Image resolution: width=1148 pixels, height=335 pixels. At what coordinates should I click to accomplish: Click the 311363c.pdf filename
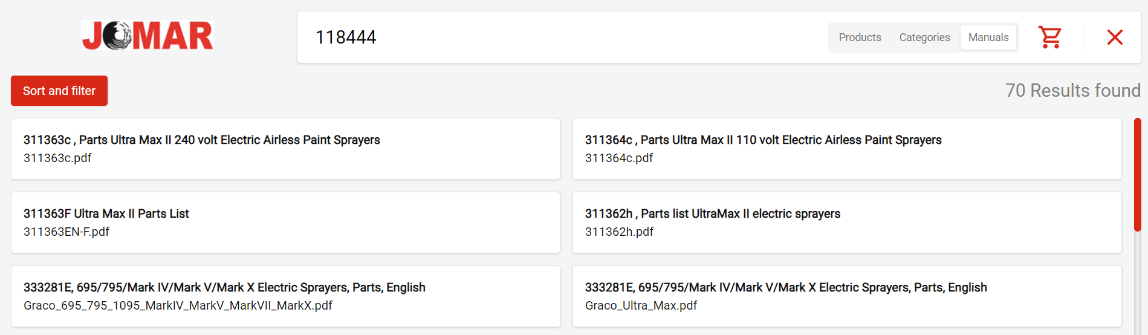coord(57,158)
